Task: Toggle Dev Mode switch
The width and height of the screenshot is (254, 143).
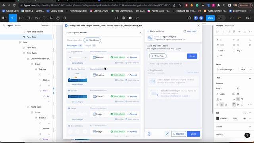Action: coord(221,18)
